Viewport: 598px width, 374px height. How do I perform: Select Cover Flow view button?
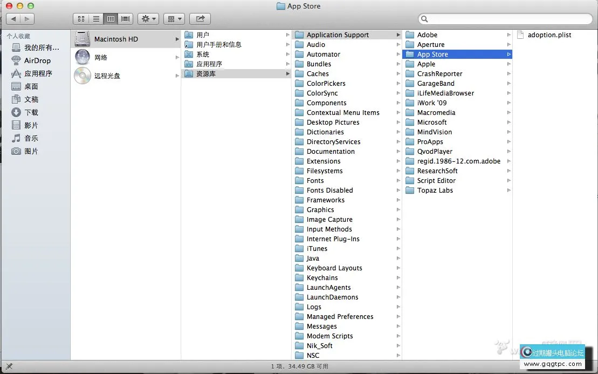[x=126, y=19]
